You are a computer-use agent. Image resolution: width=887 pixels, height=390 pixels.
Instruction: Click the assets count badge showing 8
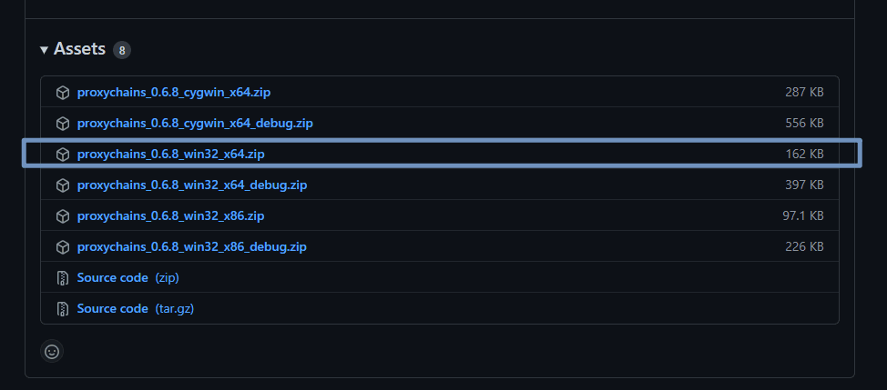coord(122,50)
